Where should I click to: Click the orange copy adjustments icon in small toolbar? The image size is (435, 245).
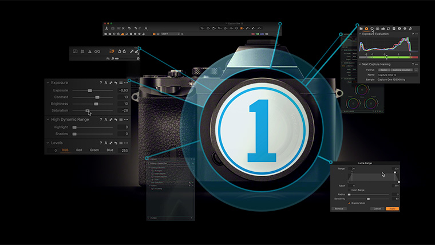(112, 52)
